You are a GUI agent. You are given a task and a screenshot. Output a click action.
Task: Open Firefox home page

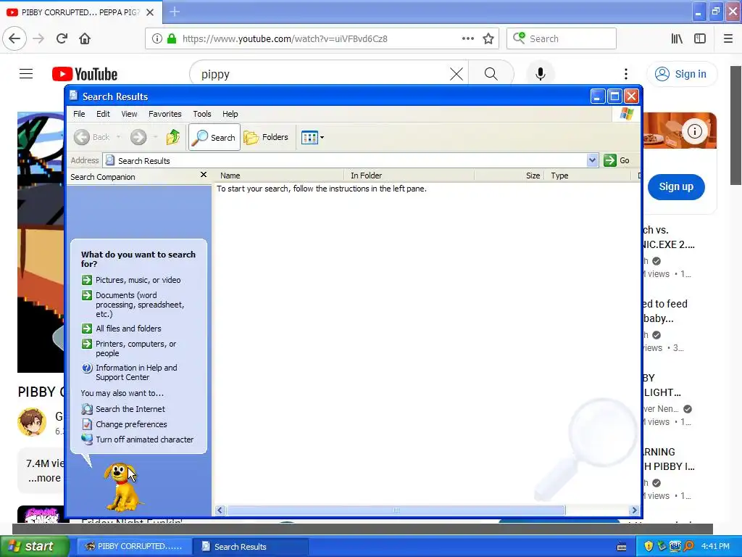[85, 38]
